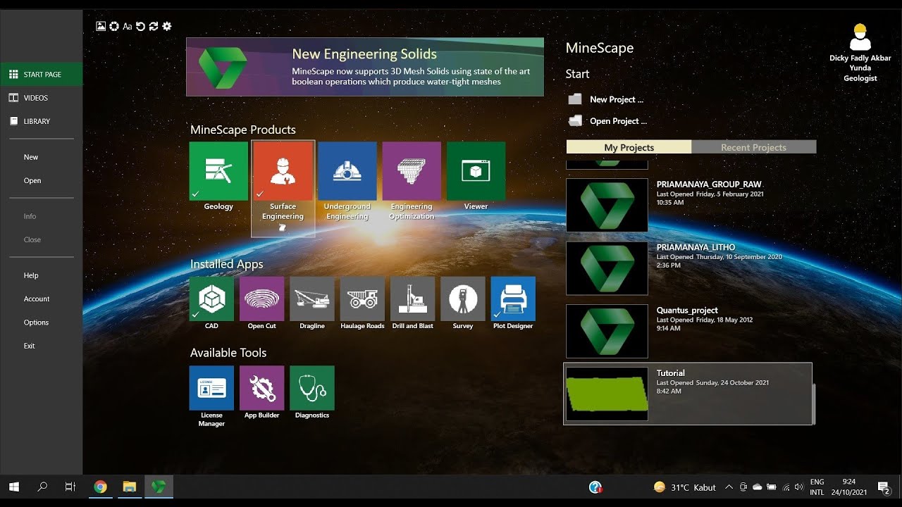Show hidden system tray icons

click(729, 487)
